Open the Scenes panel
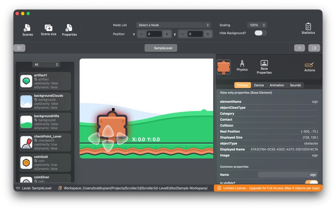Screen dimensions: 336x210 pos(28,30)
